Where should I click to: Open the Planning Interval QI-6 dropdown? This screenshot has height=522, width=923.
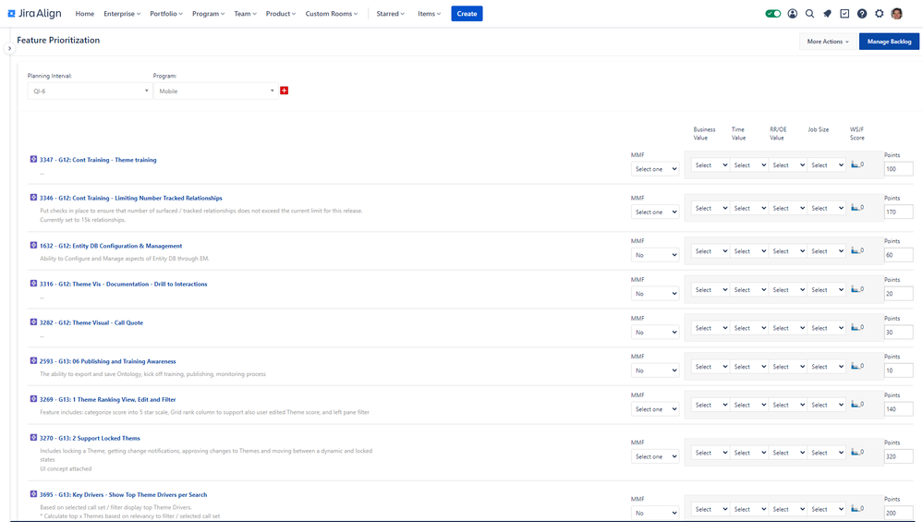90,91
